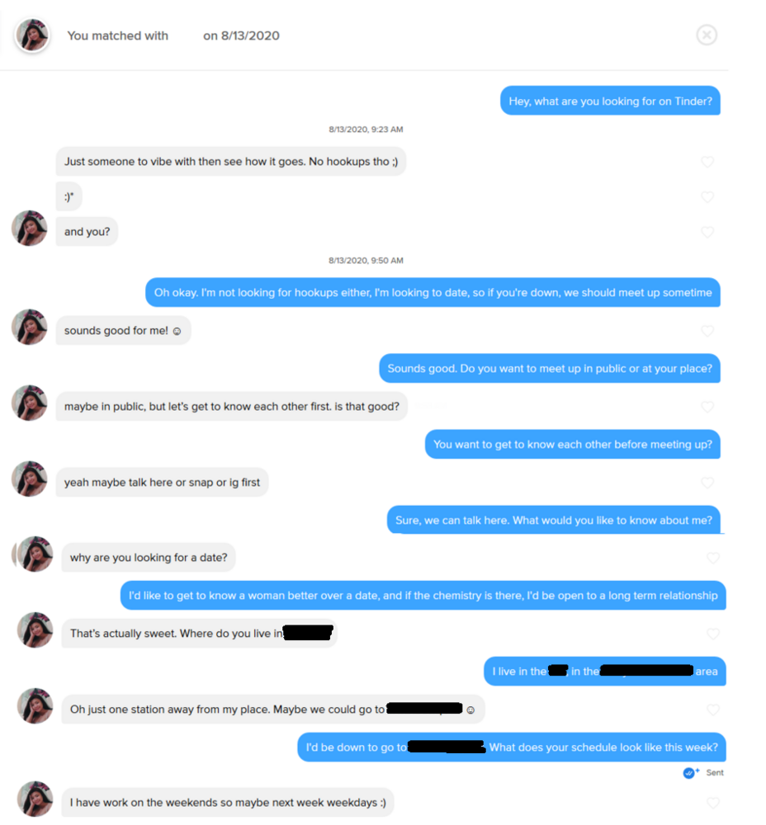Screen dimensions: 766x825
Task: Click avatar beside 'work on the weekends' message
Action: (35, 799)
